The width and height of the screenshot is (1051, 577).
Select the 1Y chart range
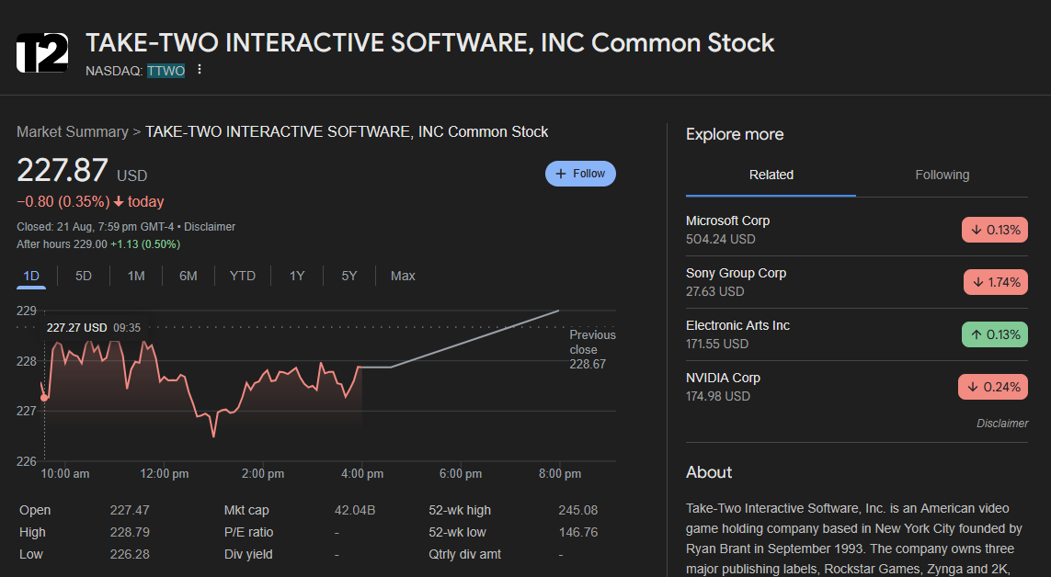tap(297, 276)
